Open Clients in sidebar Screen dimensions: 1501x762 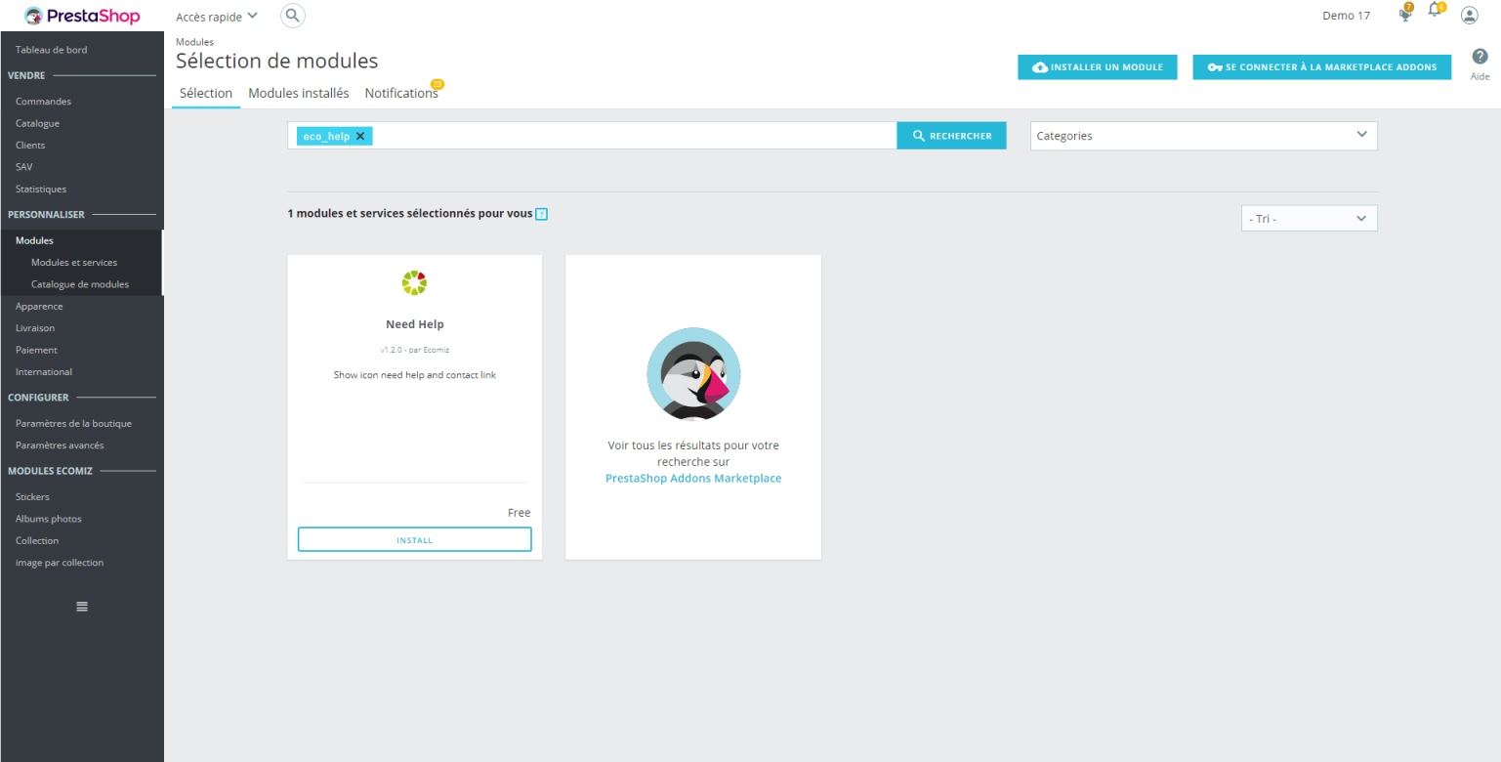30,146
